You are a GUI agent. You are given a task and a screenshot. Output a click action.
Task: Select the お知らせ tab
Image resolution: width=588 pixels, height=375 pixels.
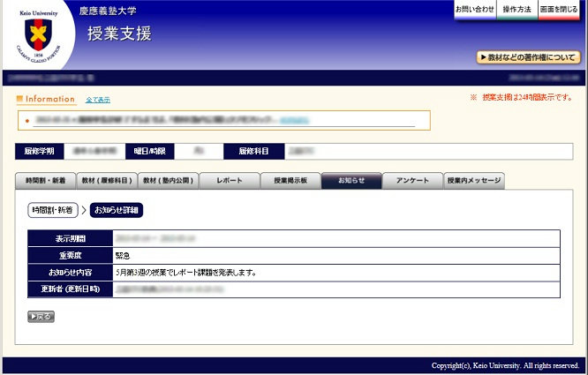(351, 181)
